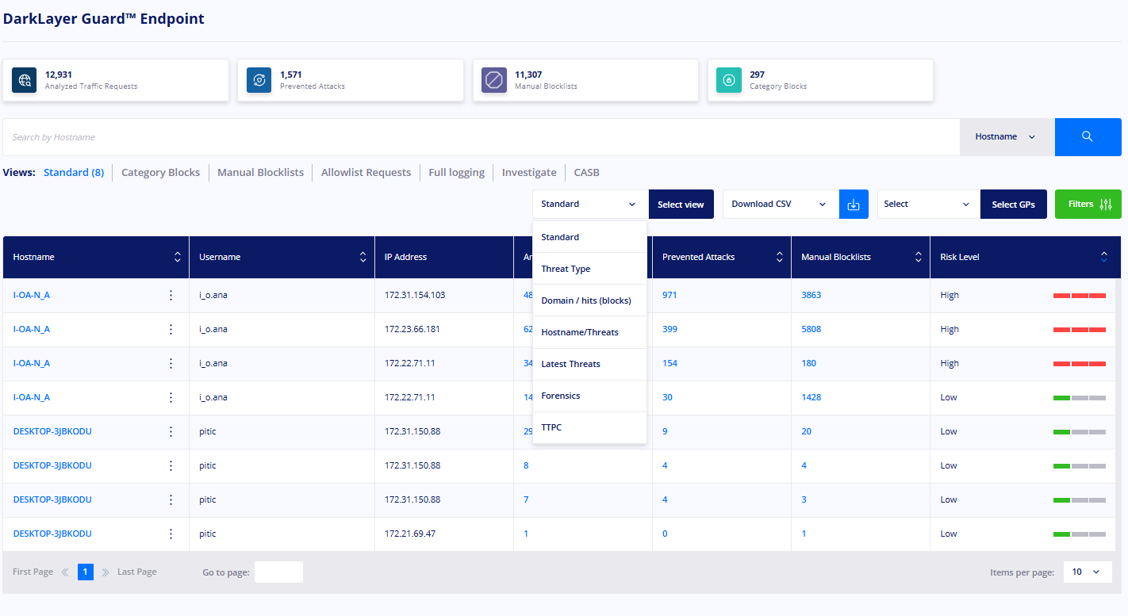Sort by Manual Blocklists column arrows
1128x616 pixels.
[x=919, y=257]
